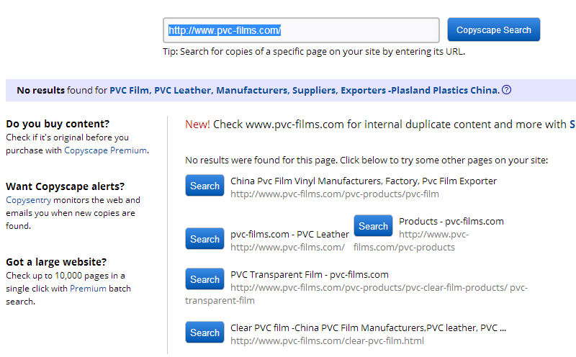Open the Copyscape Premium link
576x357 pixels.
click(x=105, y=150)
